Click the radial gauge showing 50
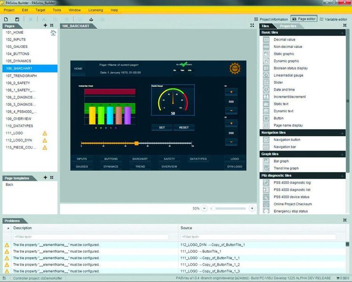The height and width of the screenshot is (282, 352). coord(173,100)
